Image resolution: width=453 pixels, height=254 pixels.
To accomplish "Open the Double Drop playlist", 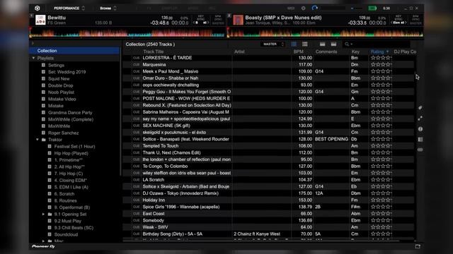I will [60, 85].
